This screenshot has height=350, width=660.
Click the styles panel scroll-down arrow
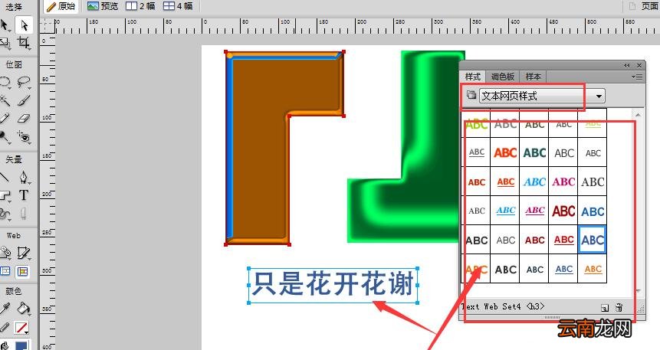(x=638, y=291)
